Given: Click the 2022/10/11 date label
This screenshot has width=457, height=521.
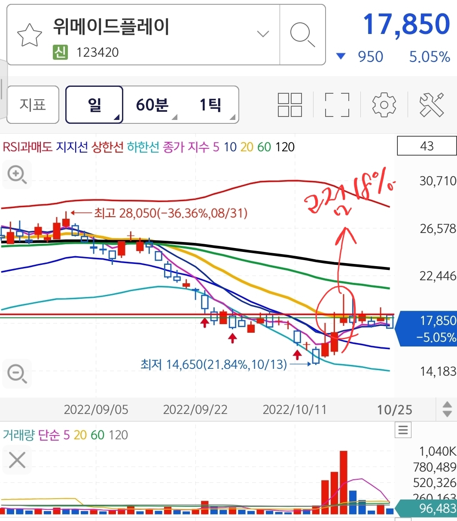Looking at the screenshot, I should pos(295,409).
